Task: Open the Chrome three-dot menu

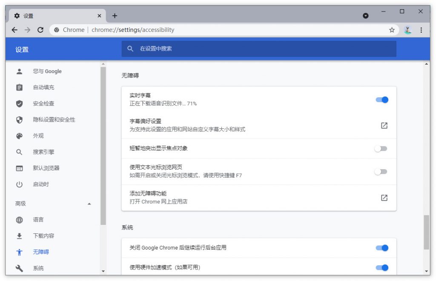Action: 421,30
